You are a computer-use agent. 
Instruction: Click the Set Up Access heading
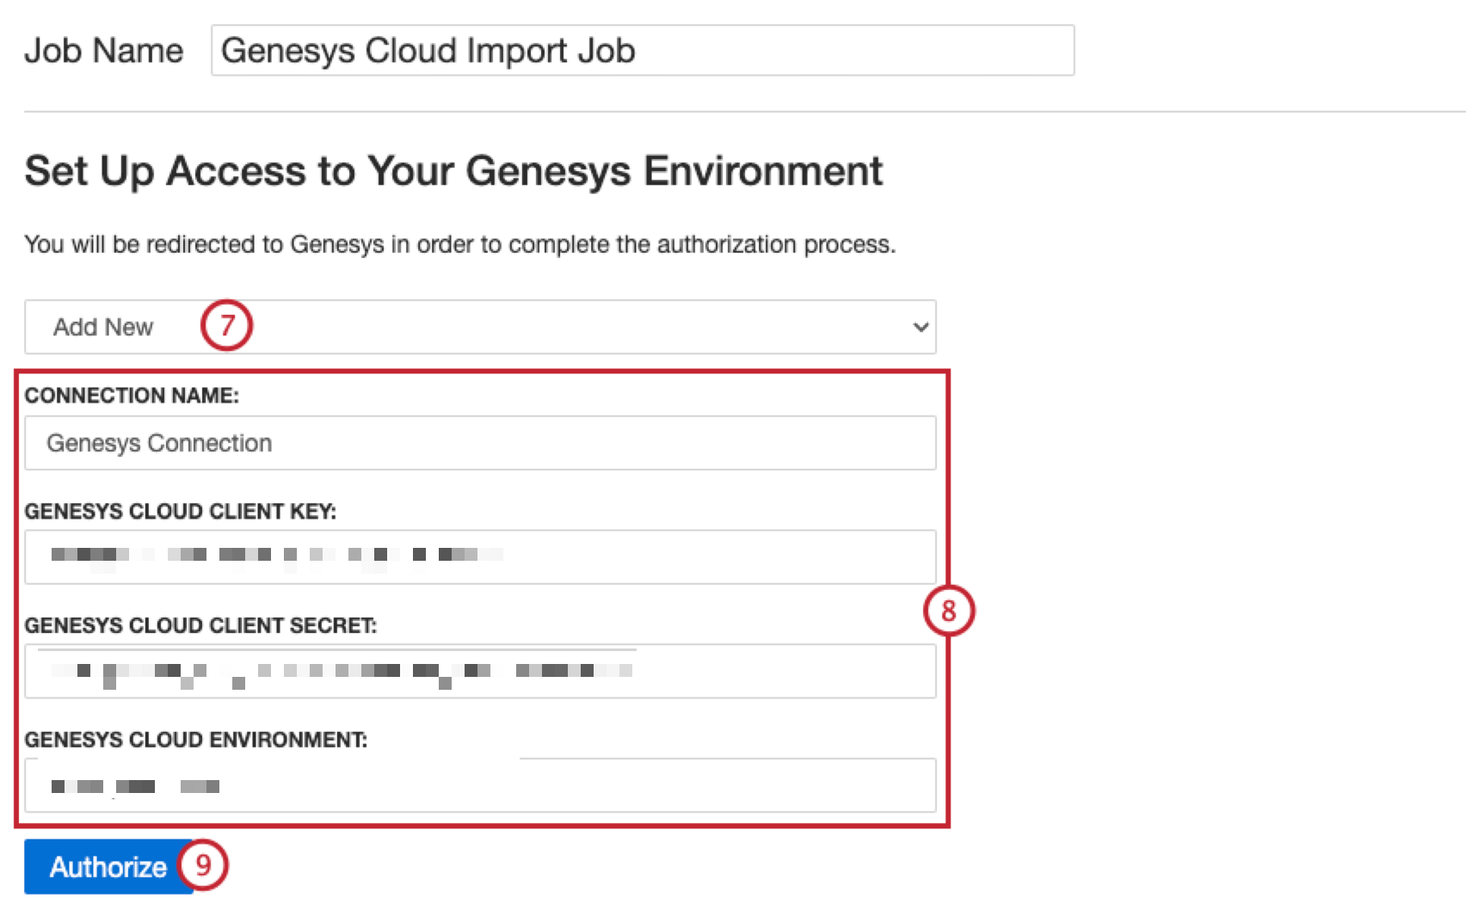point(453,170)
